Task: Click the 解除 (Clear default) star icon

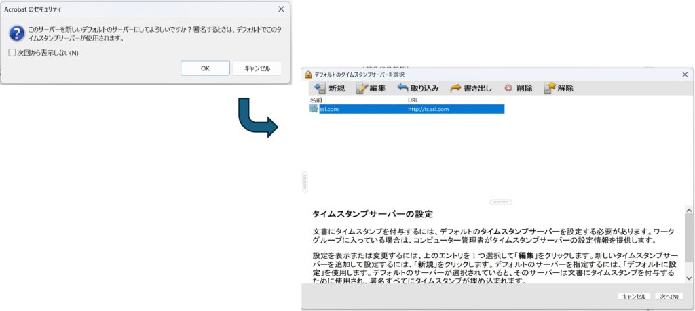Action: tap(550, 88)
